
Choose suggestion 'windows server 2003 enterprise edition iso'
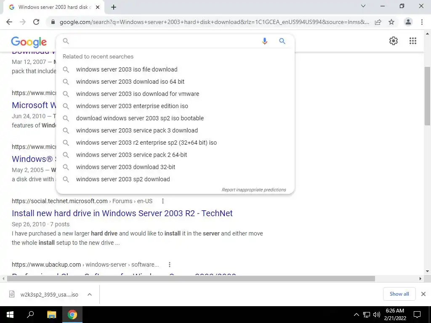click(x=175, y=106)
